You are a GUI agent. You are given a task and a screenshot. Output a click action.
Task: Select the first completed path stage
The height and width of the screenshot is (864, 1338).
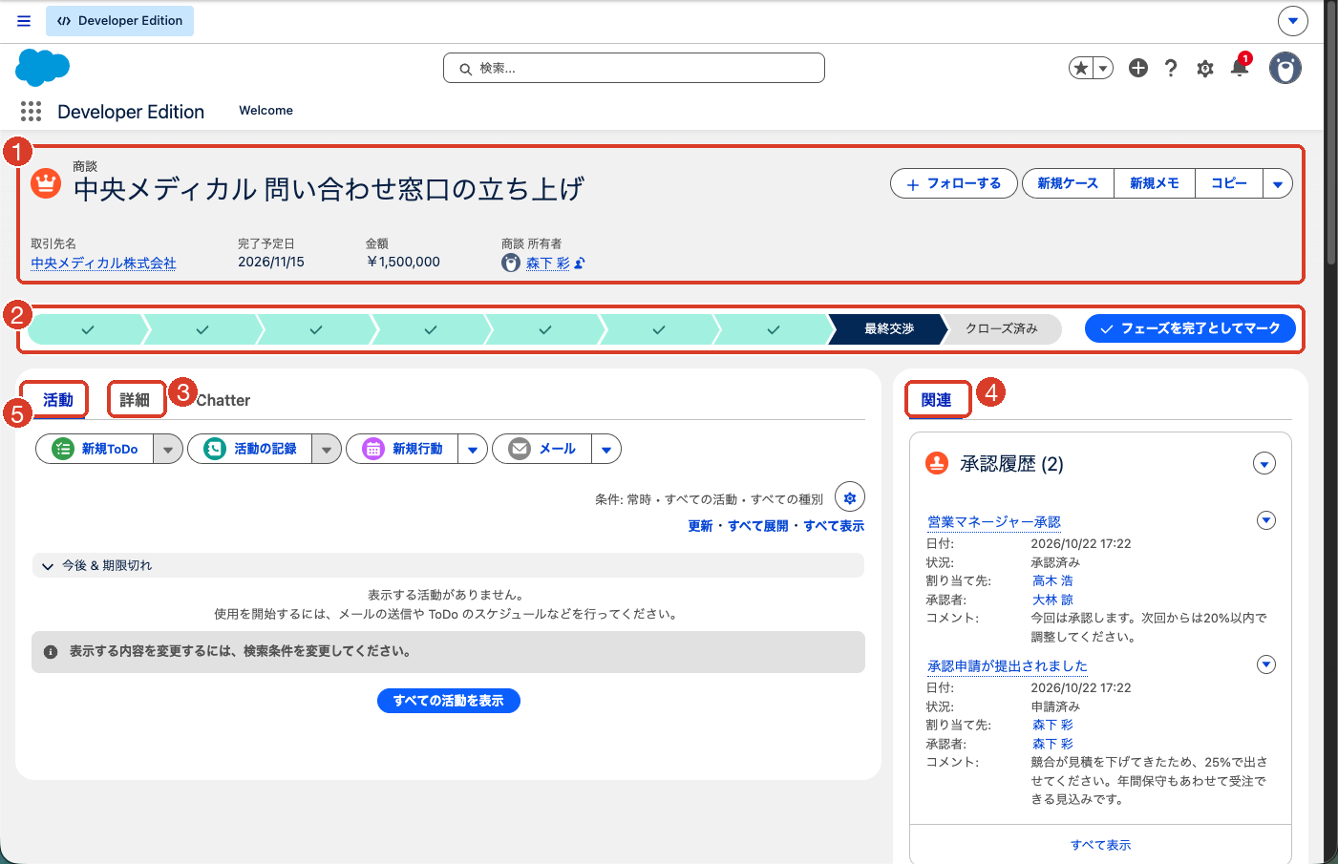(88, 329)
